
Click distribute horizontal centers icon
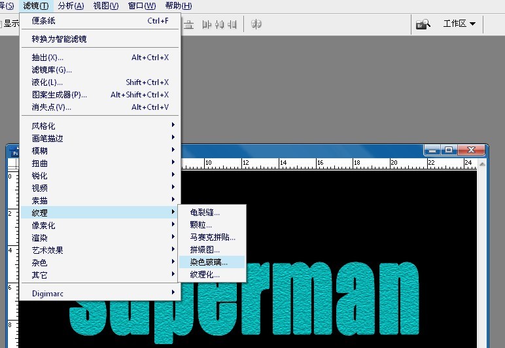[219, 24]
